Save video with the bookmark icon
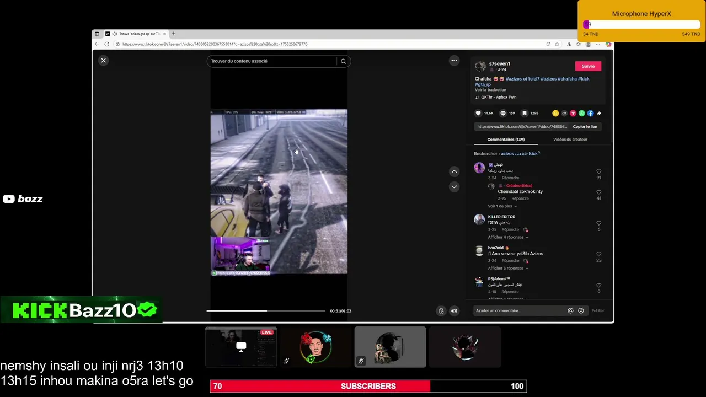The image size is (706, 397). tap(525, 113)
